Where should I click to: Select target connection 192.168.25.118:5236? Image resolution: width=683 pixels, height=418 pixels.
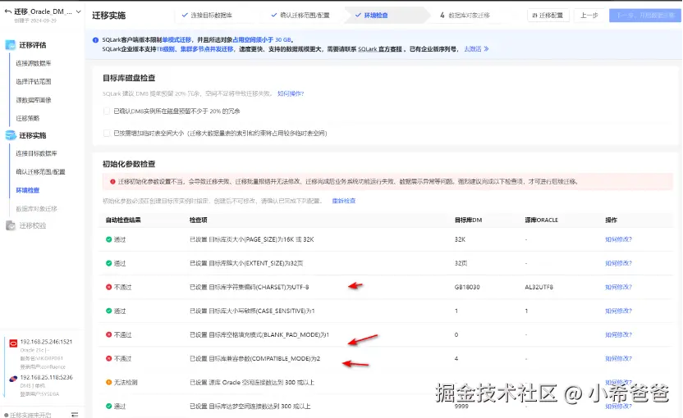(46, 377)
